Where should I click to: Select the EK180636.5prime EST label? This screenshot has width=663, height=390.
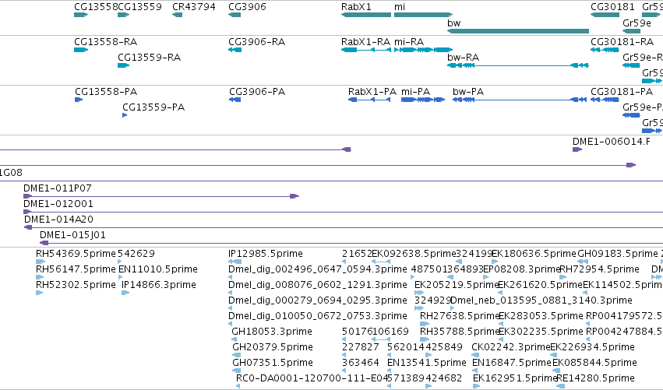pos(534,254)
